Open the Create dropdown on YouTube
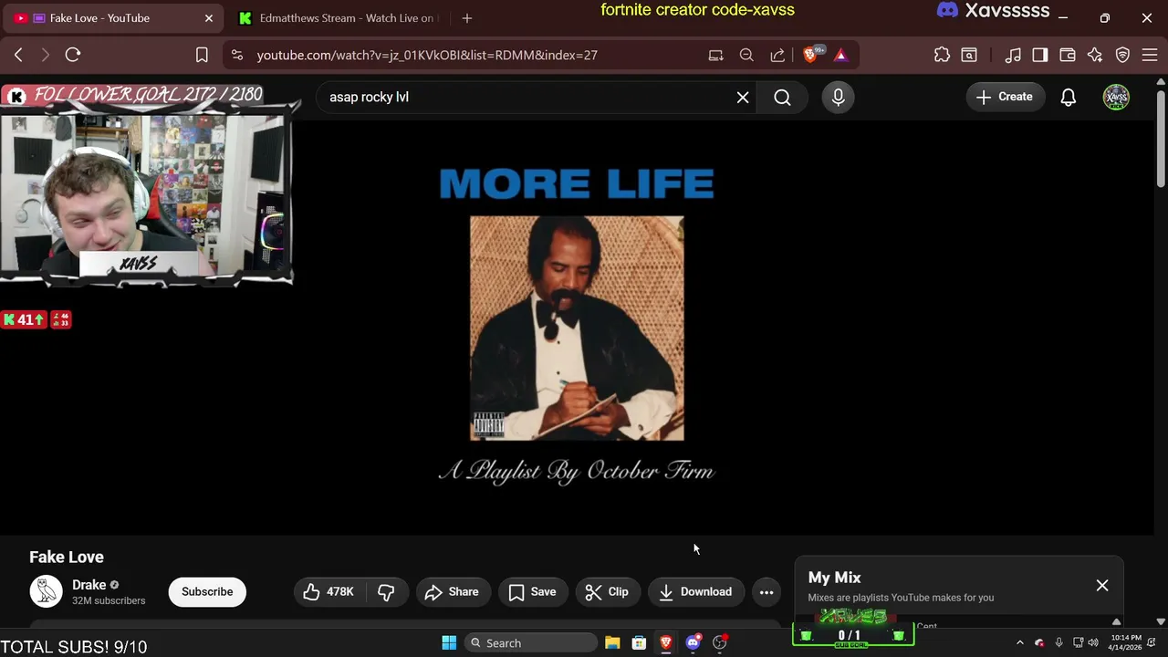Screen dimensions: 1168x657 [1005, 97]
